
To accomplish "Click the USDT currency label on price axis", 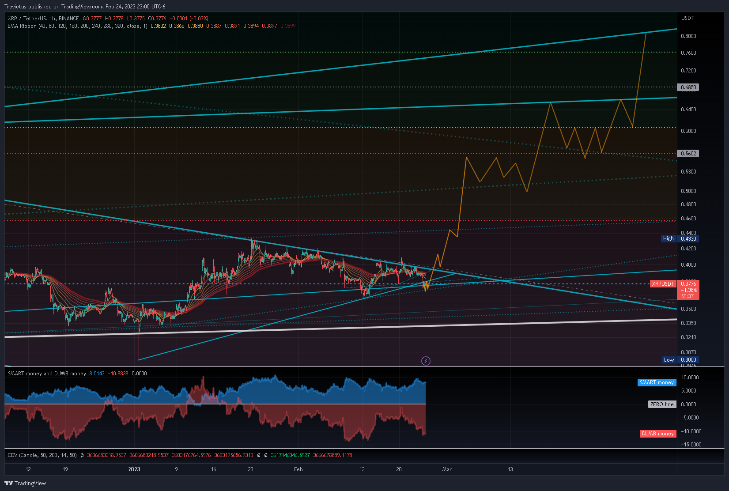I will point(687,18).
